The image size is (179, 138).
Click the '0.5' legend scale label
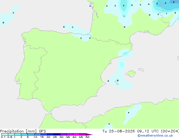10,137
